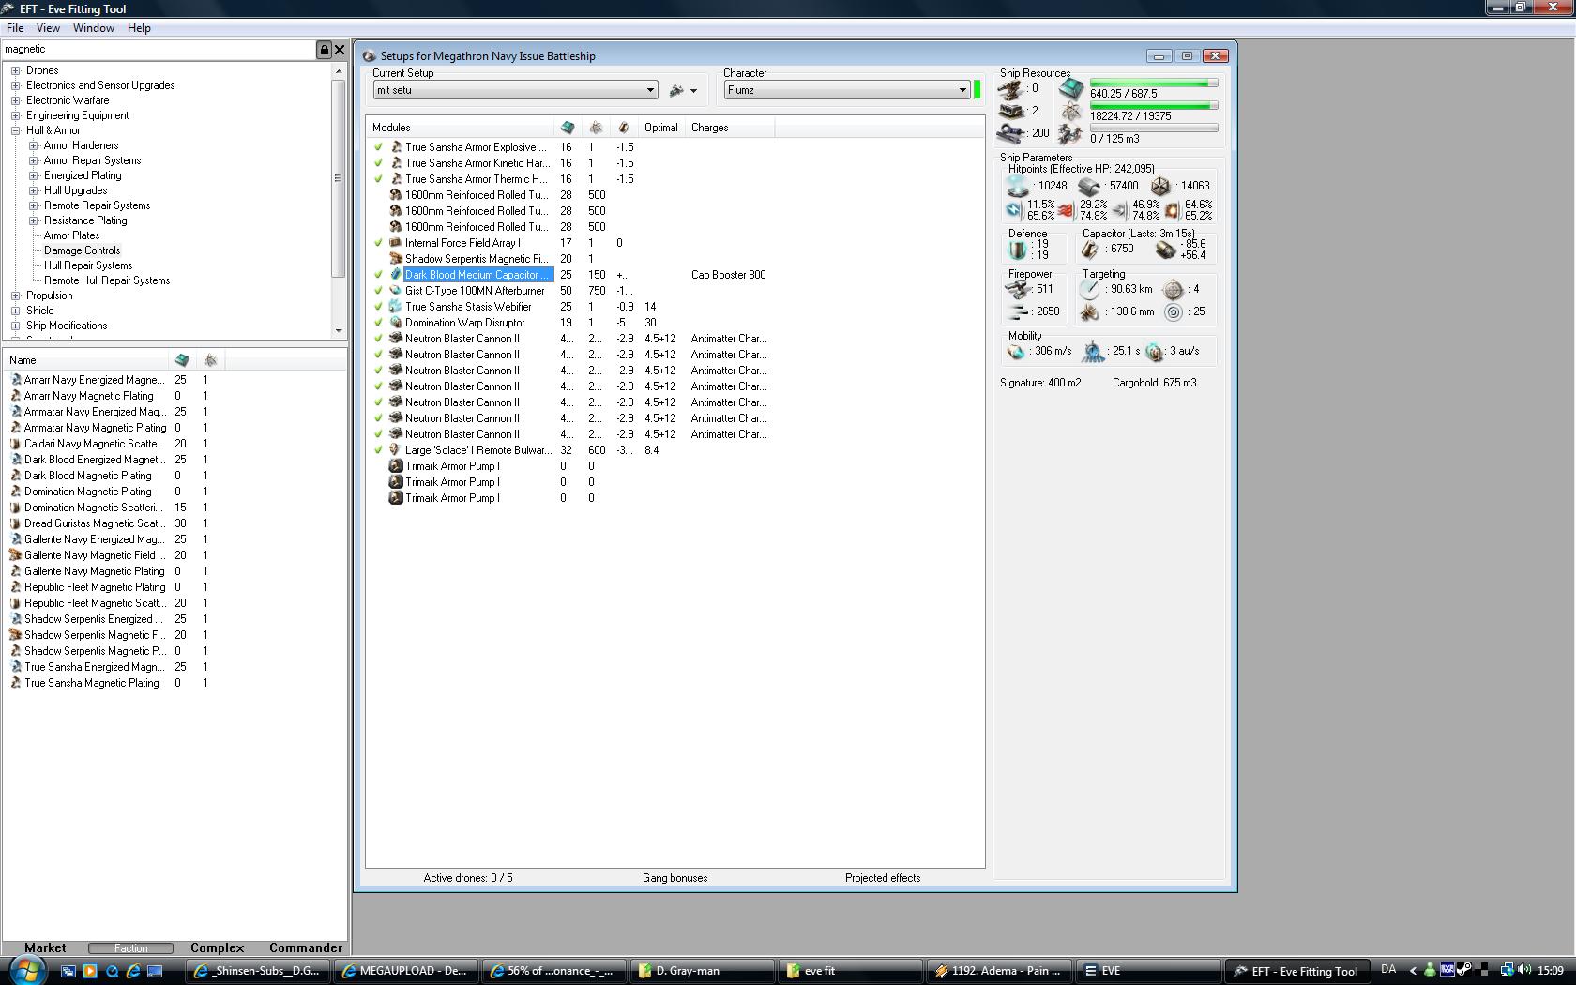Open the Window menu

click(x=94, y=28)
